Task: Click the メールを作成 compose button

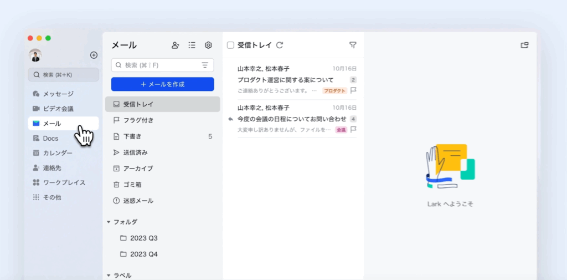Action: pos(162,84)
